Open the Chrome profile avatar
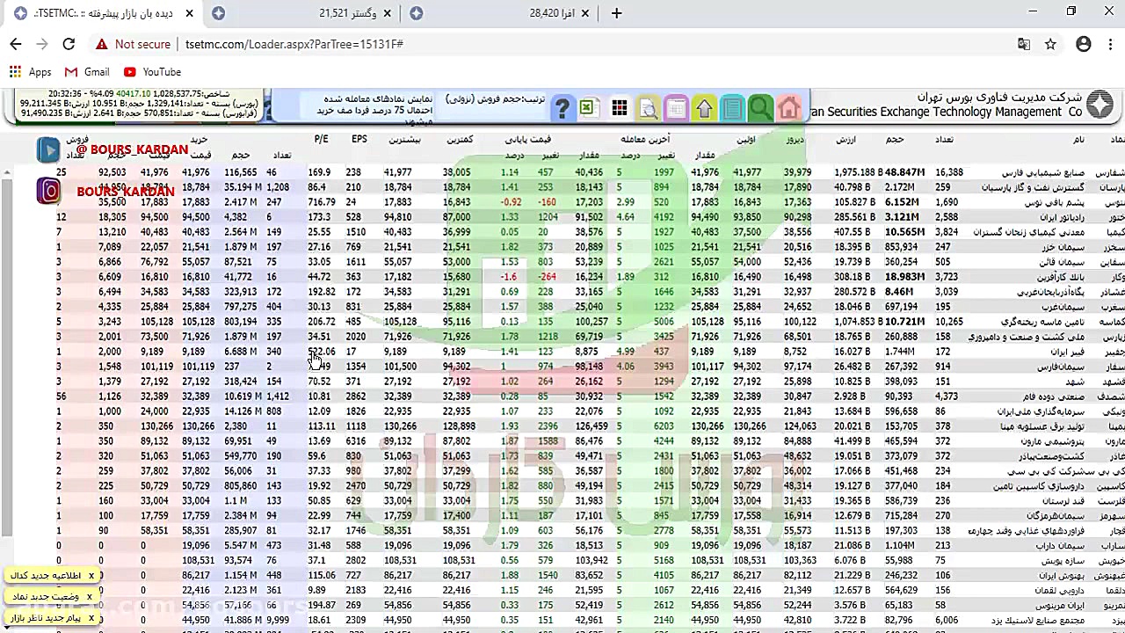Image resolution: width=1125 pixels, height=633 pixels. click(1084, 44)
